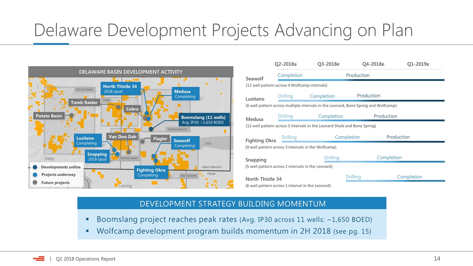Select the Seawolf Completing map label

tap(185, 143)
